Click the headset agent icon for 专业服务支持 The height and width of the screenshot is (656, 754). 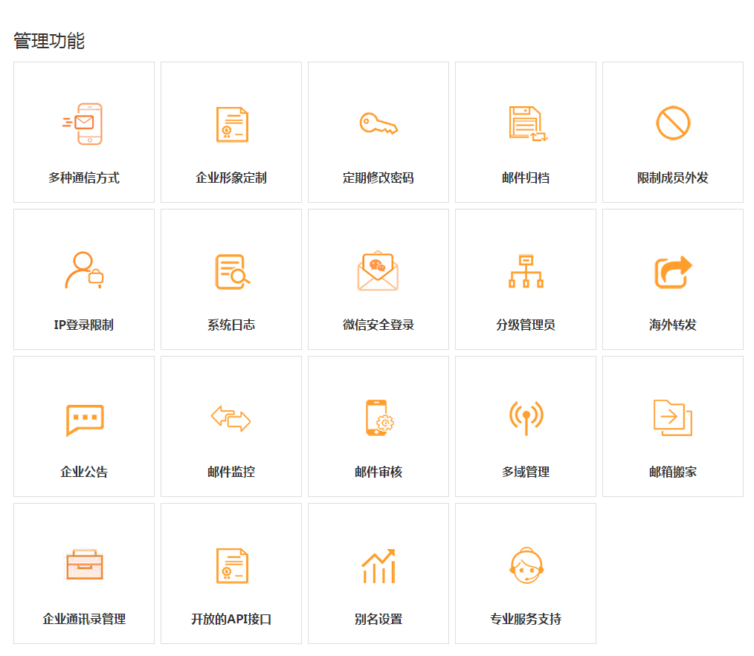[x=526, y=565]
